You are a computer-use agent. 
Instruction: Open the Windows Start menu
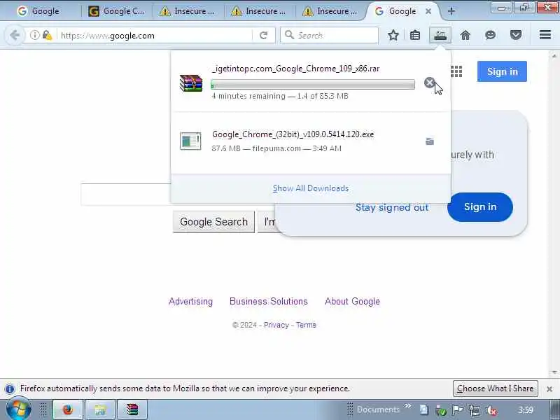[x=19, y=409]
